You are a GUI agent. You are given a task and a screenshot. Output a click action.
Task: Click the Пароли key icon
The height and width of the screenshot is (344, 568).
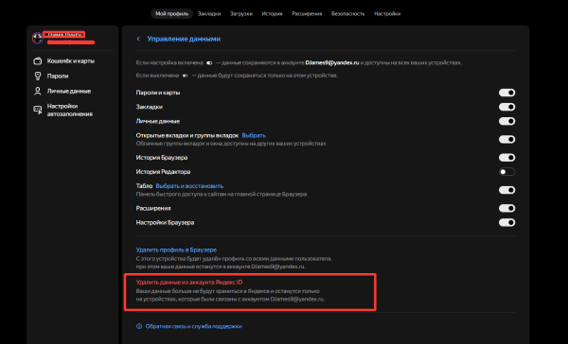click(x=38, y=76)
